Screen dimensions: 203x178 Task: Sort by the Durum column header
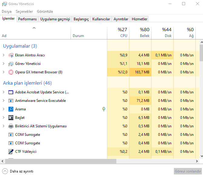click(89, 33)
